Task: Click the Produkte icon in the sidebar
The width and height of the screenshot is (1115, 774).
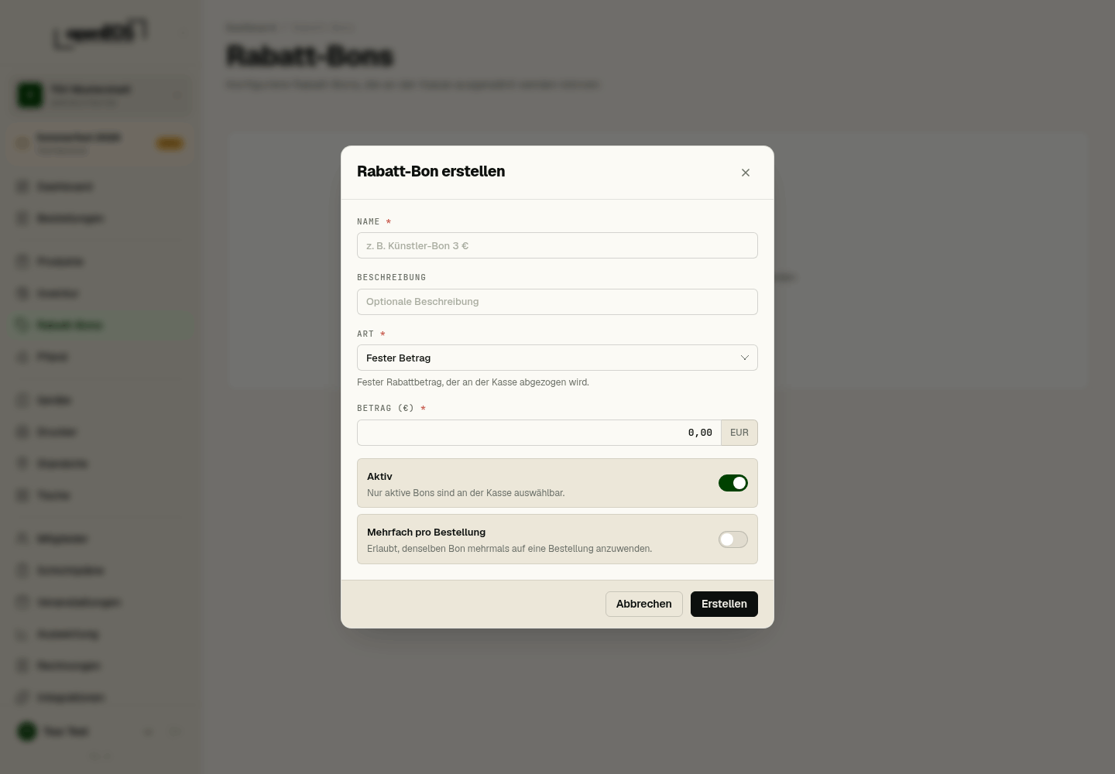Action: 22,262
